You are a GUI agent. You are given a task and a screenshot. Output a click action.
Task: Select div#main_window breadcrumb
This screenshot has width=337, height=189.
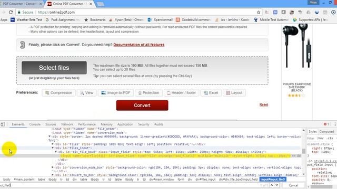click(162, 180)
